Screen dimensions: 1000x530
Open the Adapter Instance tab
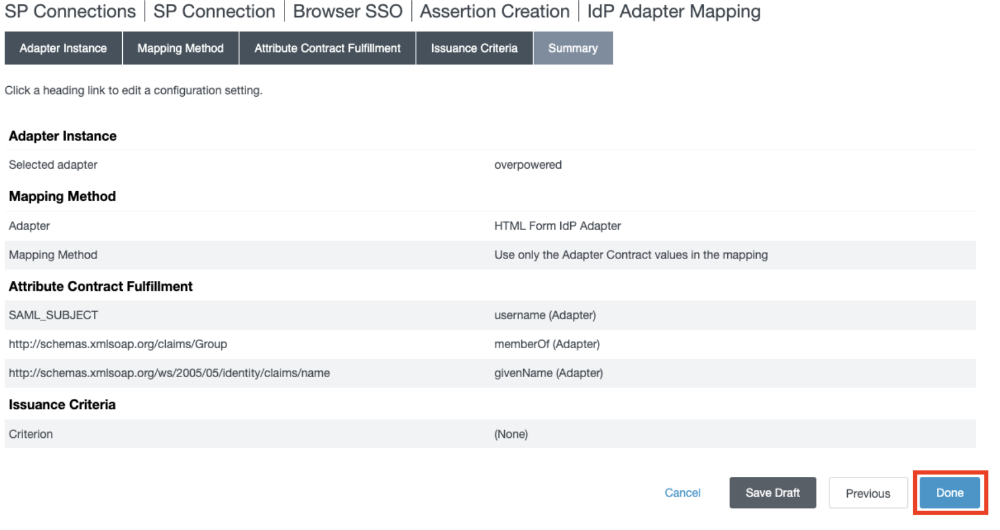tap(63, 48)
